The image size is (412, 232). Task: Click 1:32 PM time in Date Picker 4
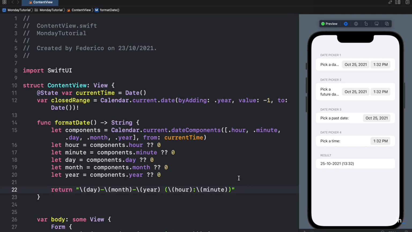pos(380,141)
